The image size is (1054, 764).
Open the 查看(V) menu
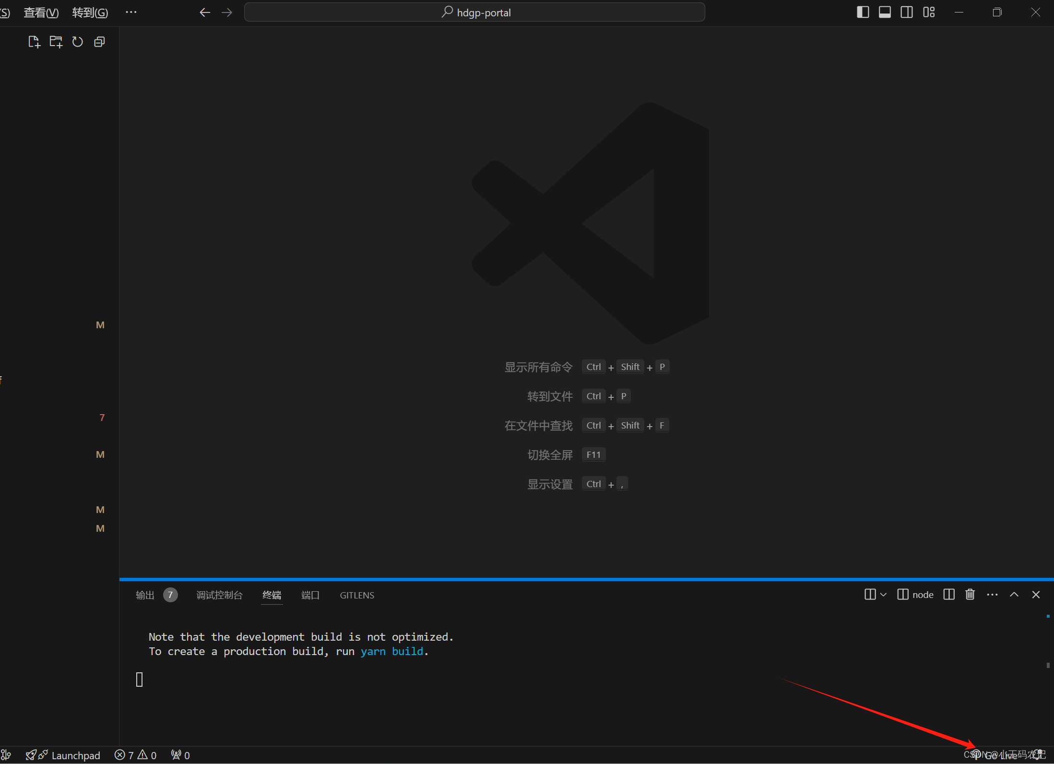[41, 12]
